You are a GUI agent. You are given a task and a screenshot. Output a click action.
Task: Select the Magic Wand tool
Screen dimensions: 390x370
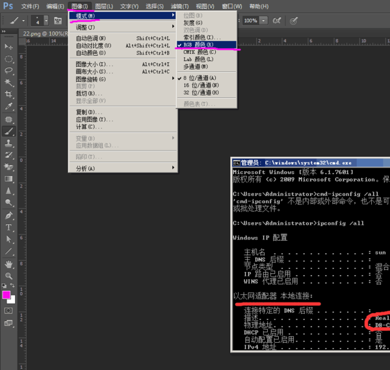click(8, 82)
